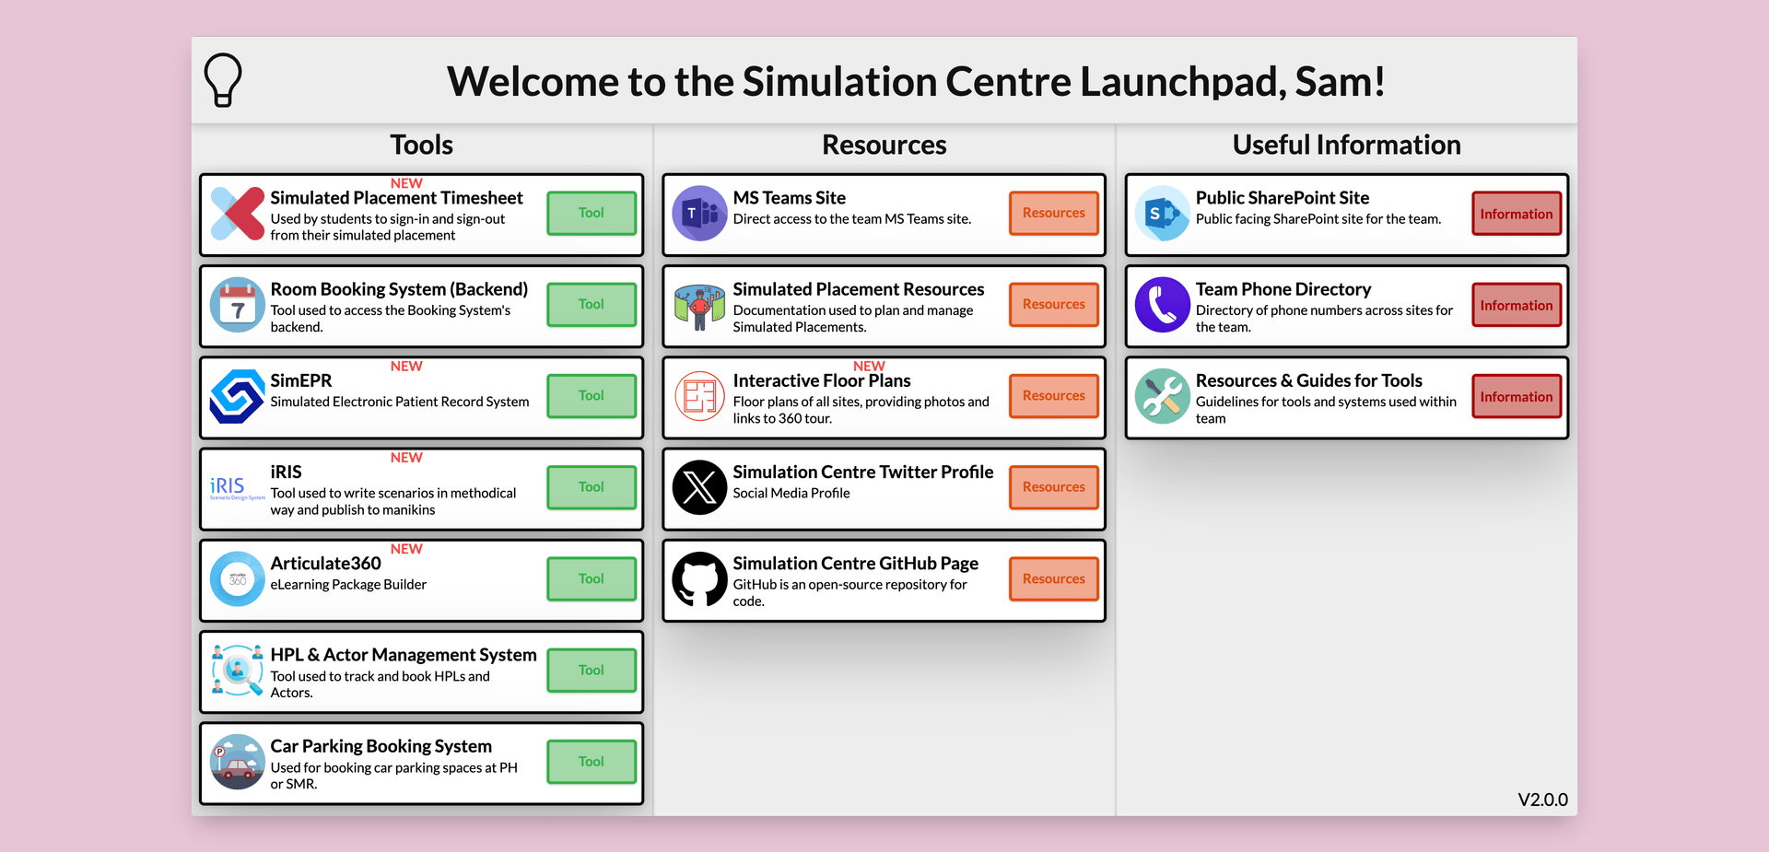This screenshot has width=1769, height=852.
Task: Click the Team Phone Directory phone icon
Action: tap(1163, 305)
